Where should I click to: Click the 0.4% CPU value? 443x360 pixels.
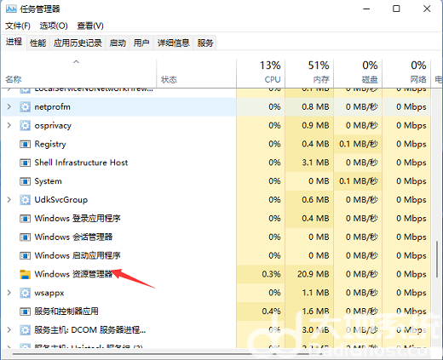271,311
